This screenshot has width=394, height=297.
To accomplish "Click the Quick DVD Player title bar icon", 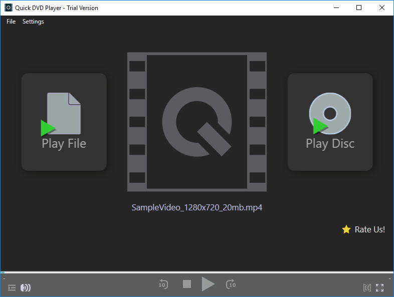I will (x=9, y=8).
